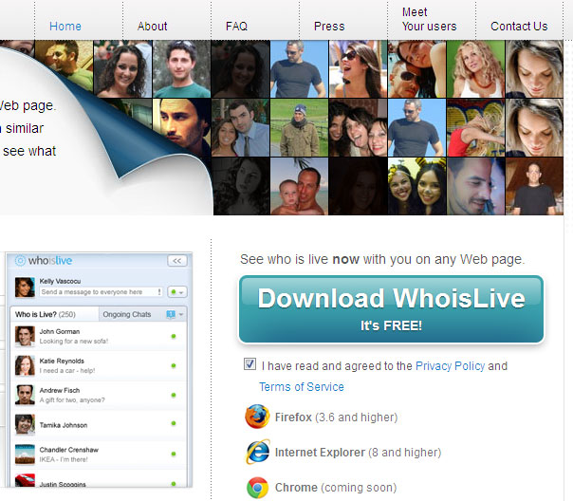Click John Gorman's green online status dot
The width and height of the screenshot is (573, 501).
(174, 336)
